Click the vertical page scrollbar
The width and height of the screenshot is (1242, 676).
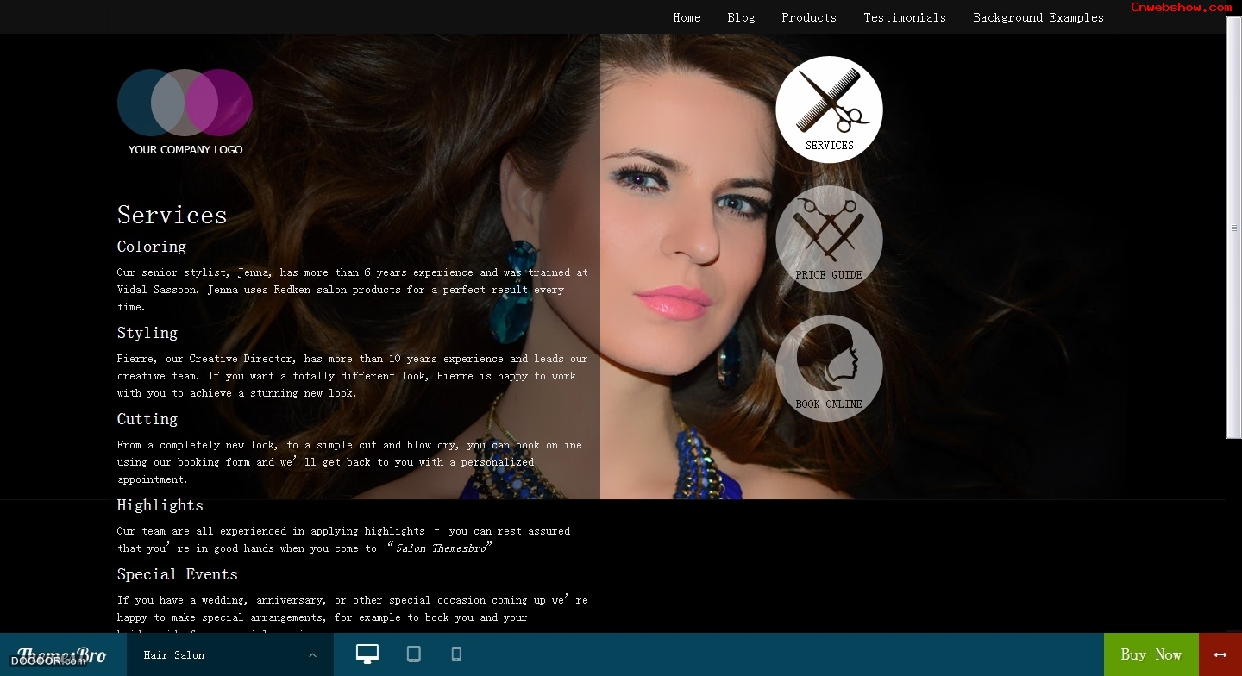click(1233, 228)
